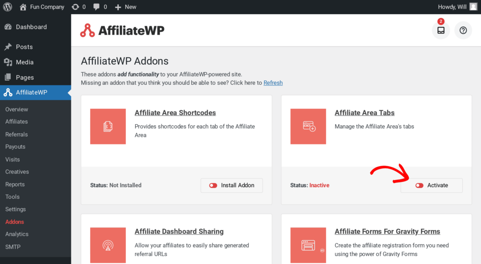Click the Activate button label
Image resolution: width=481 pixels, height=264 pixels.
[x=438, y=185]
